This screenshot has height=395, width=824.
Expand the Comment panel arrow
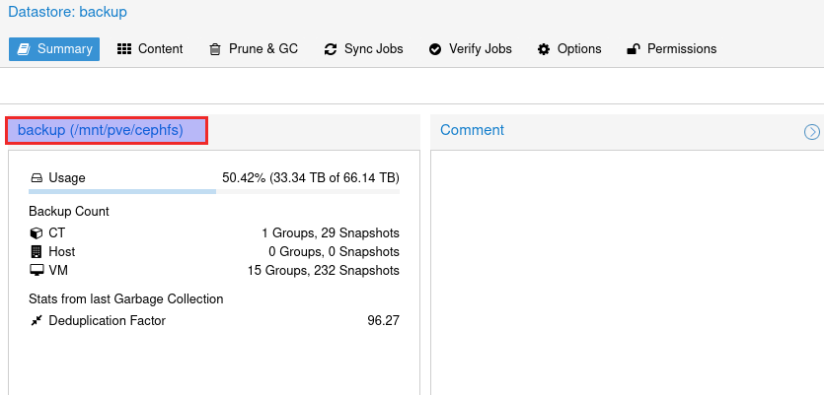[812, 131]
